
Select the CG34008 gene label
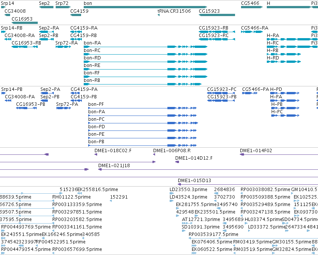[x=15, y=11]
